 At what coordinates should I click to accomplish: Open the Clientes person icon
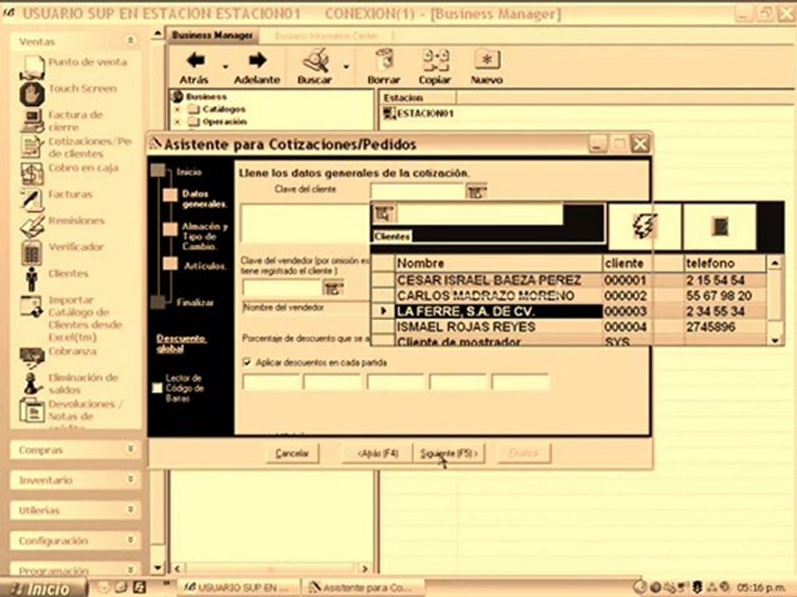click(x=32, y=279)
